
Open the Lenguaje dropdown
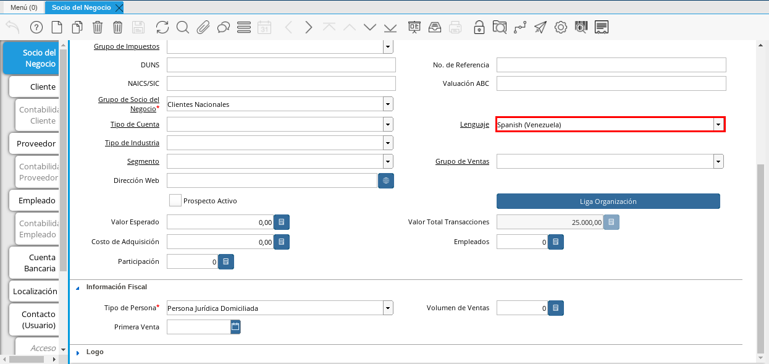(718, 124)
